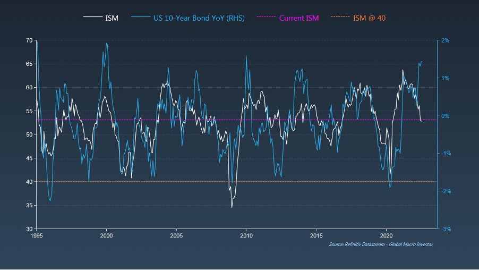Click the 2% tick on right axis
The image size is (479, 270).
tap(446, 40)
